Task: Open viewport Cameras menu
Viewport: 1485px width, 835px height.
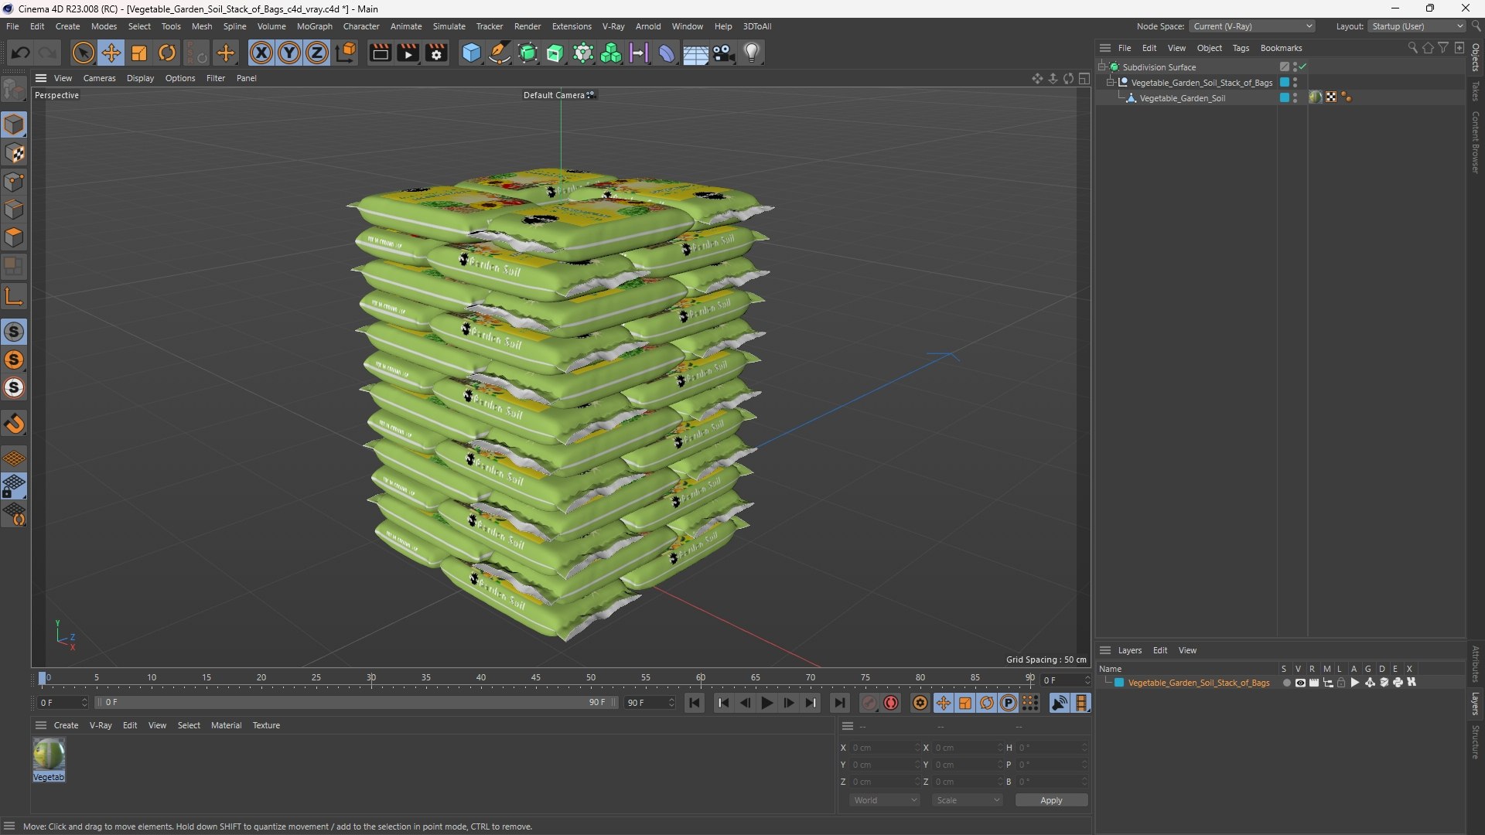Action: click(99, 78)
